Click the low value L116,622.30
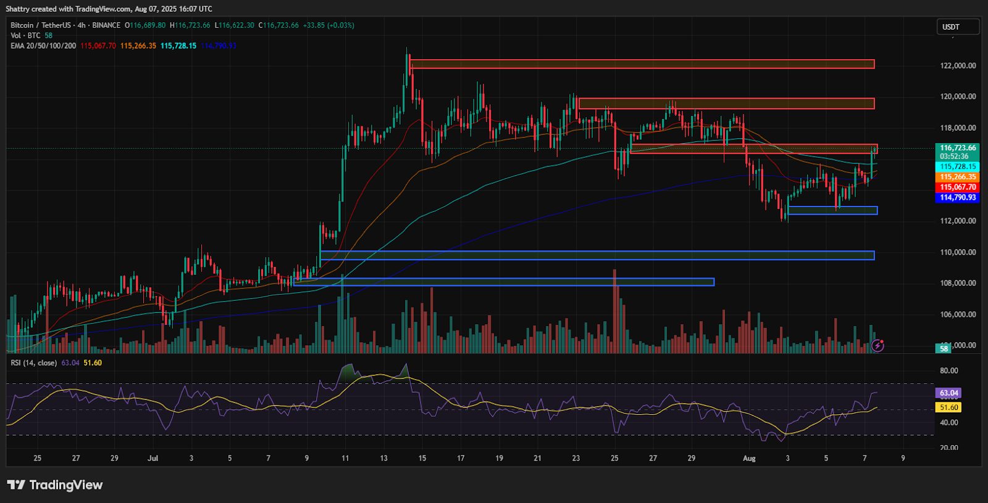988x503 pixels. pos(234,25)
